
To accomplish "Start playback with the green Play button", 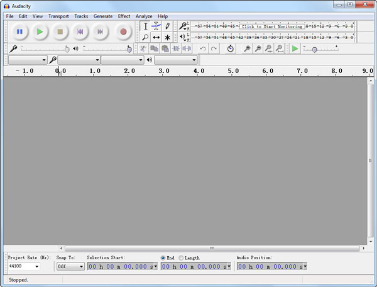I will click(40, 31).
